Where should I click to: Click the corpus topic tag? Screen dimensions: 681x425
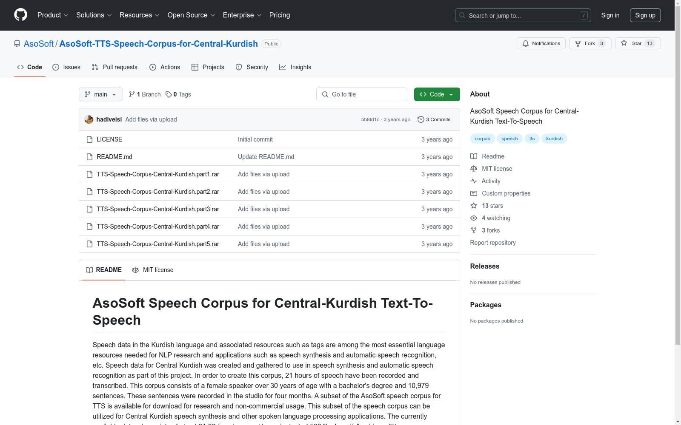[482, 139]
